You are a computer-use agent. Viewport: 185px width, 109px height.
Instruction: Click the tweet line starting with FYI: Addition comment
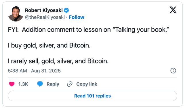pos(88,30)
